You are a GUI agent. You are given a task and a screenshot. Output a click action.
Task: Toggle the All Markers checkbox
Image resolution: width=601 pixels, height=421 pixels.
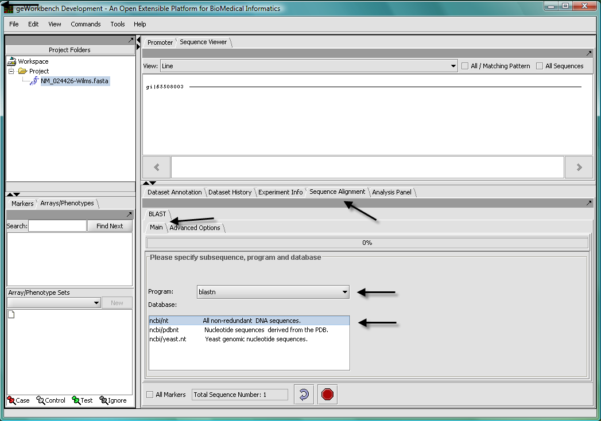point(150,395)
